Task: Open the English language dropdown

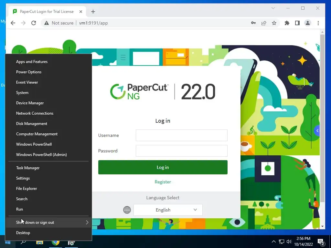Action: [x=168, y=210]
